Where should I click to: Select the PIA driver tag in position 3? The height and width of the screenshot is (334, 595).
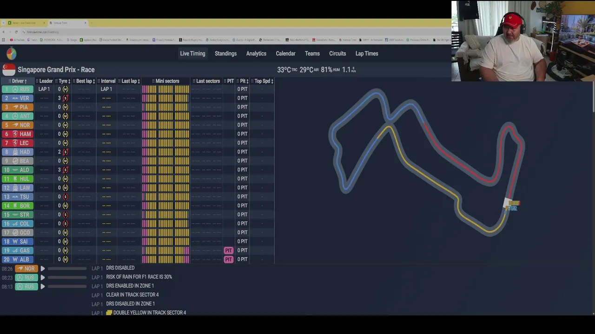tap(17, 107)
